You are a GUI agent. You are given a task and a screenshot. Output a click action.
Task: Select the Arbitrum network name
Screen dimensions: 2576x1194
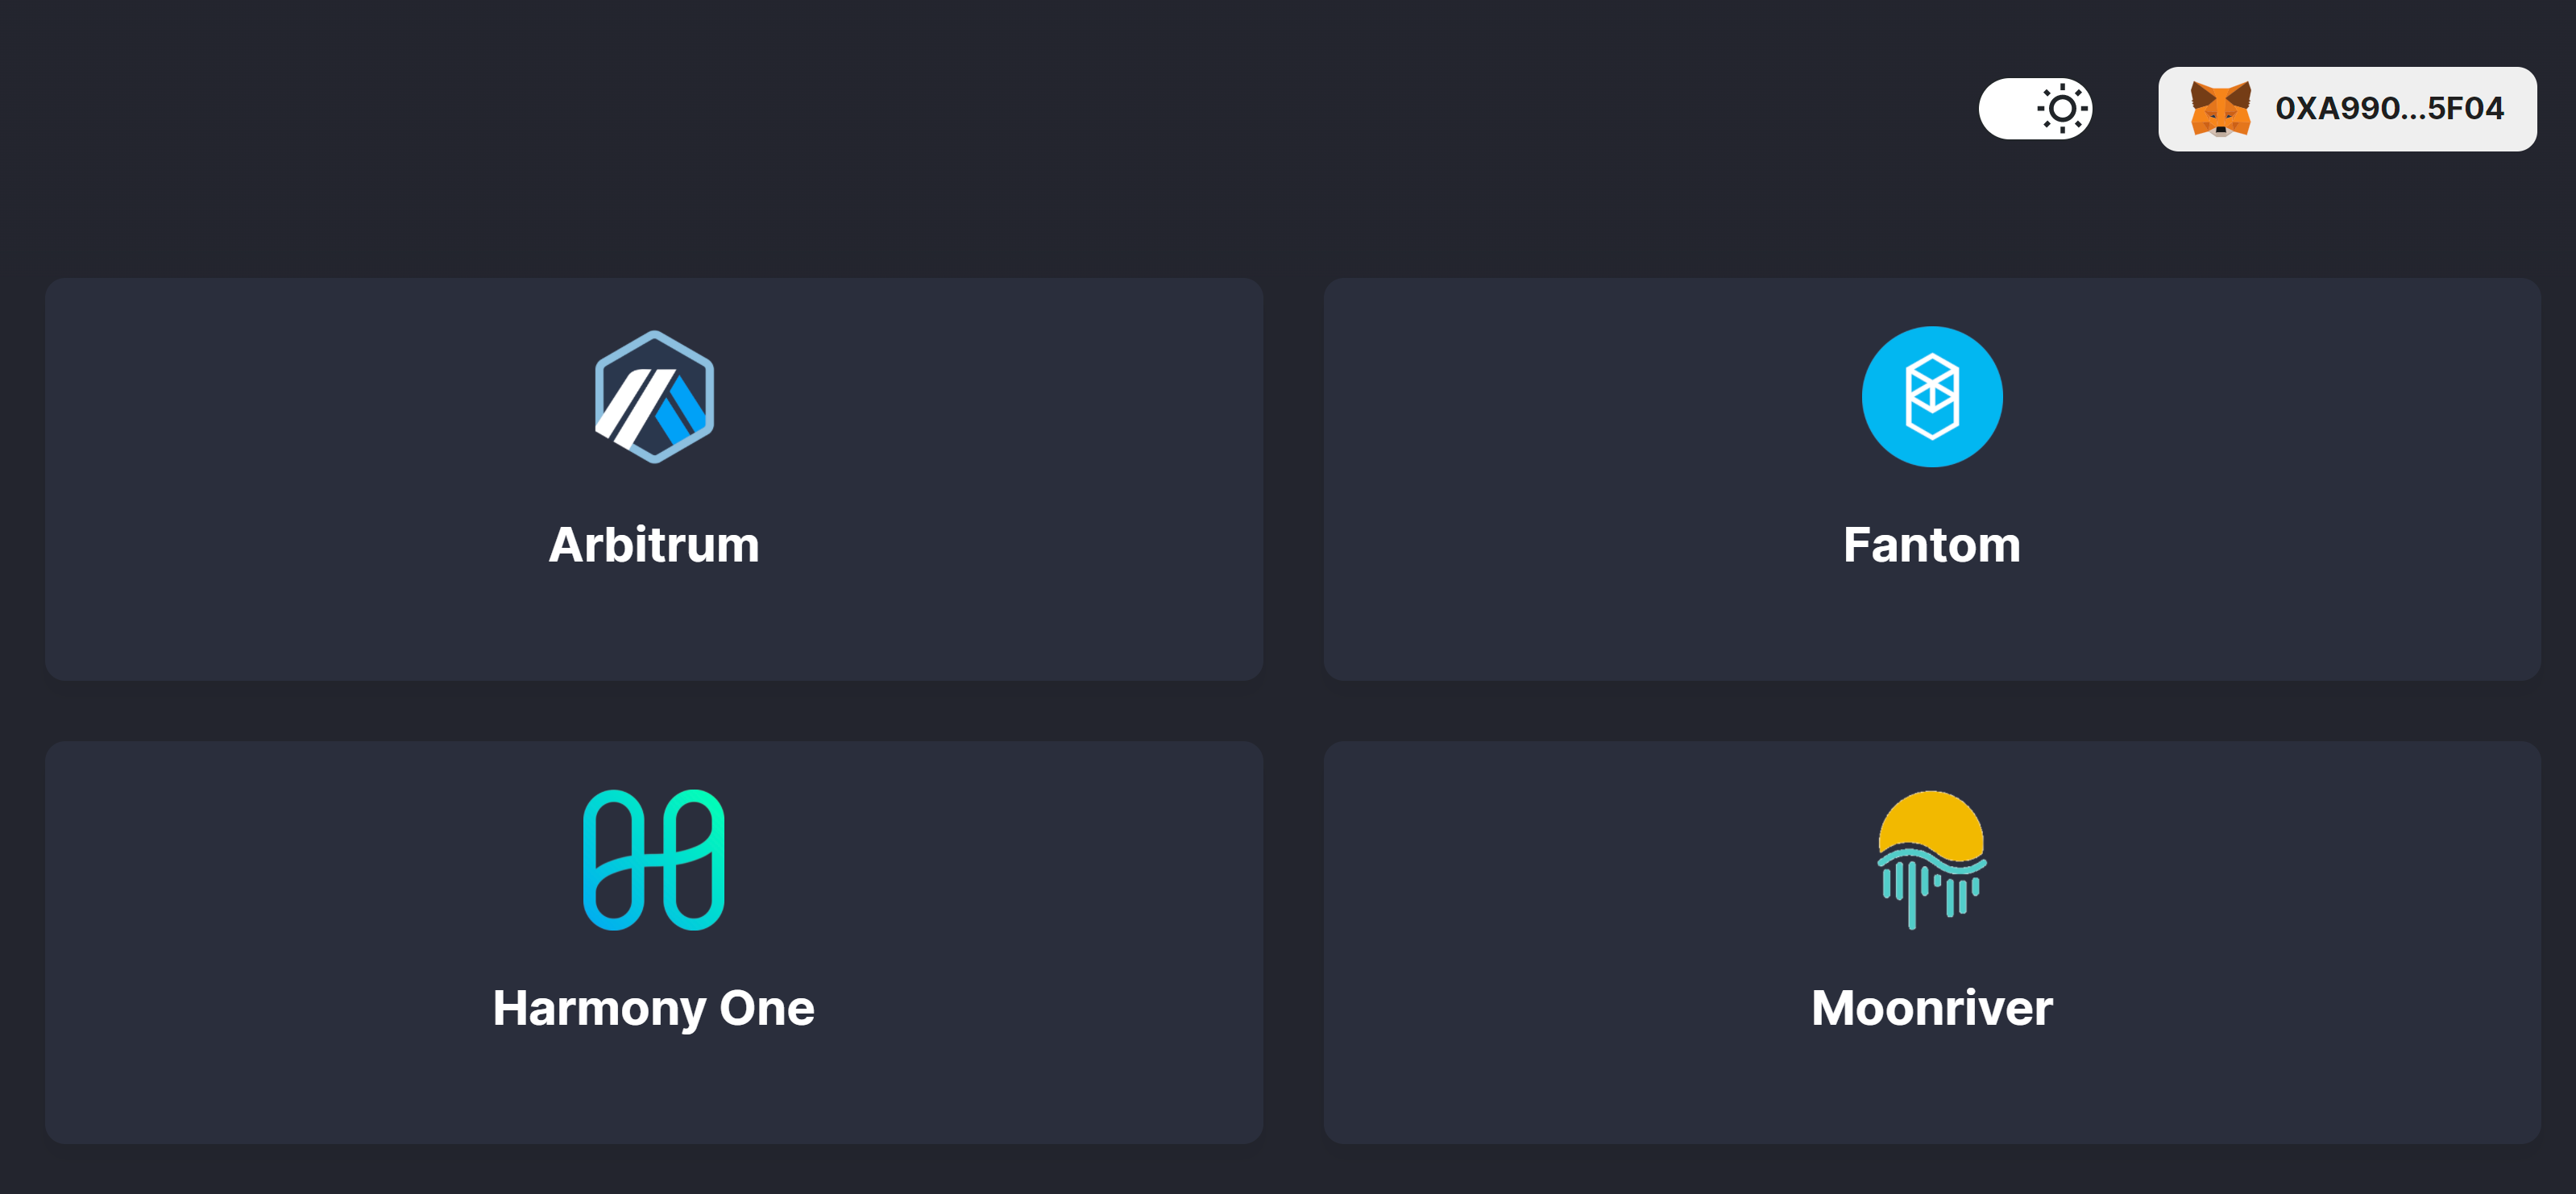click(x=654, y=545)
